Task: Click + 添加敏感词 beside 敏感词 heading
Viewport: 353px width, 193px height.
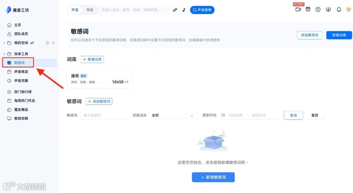Action: (x=99, y=102)
